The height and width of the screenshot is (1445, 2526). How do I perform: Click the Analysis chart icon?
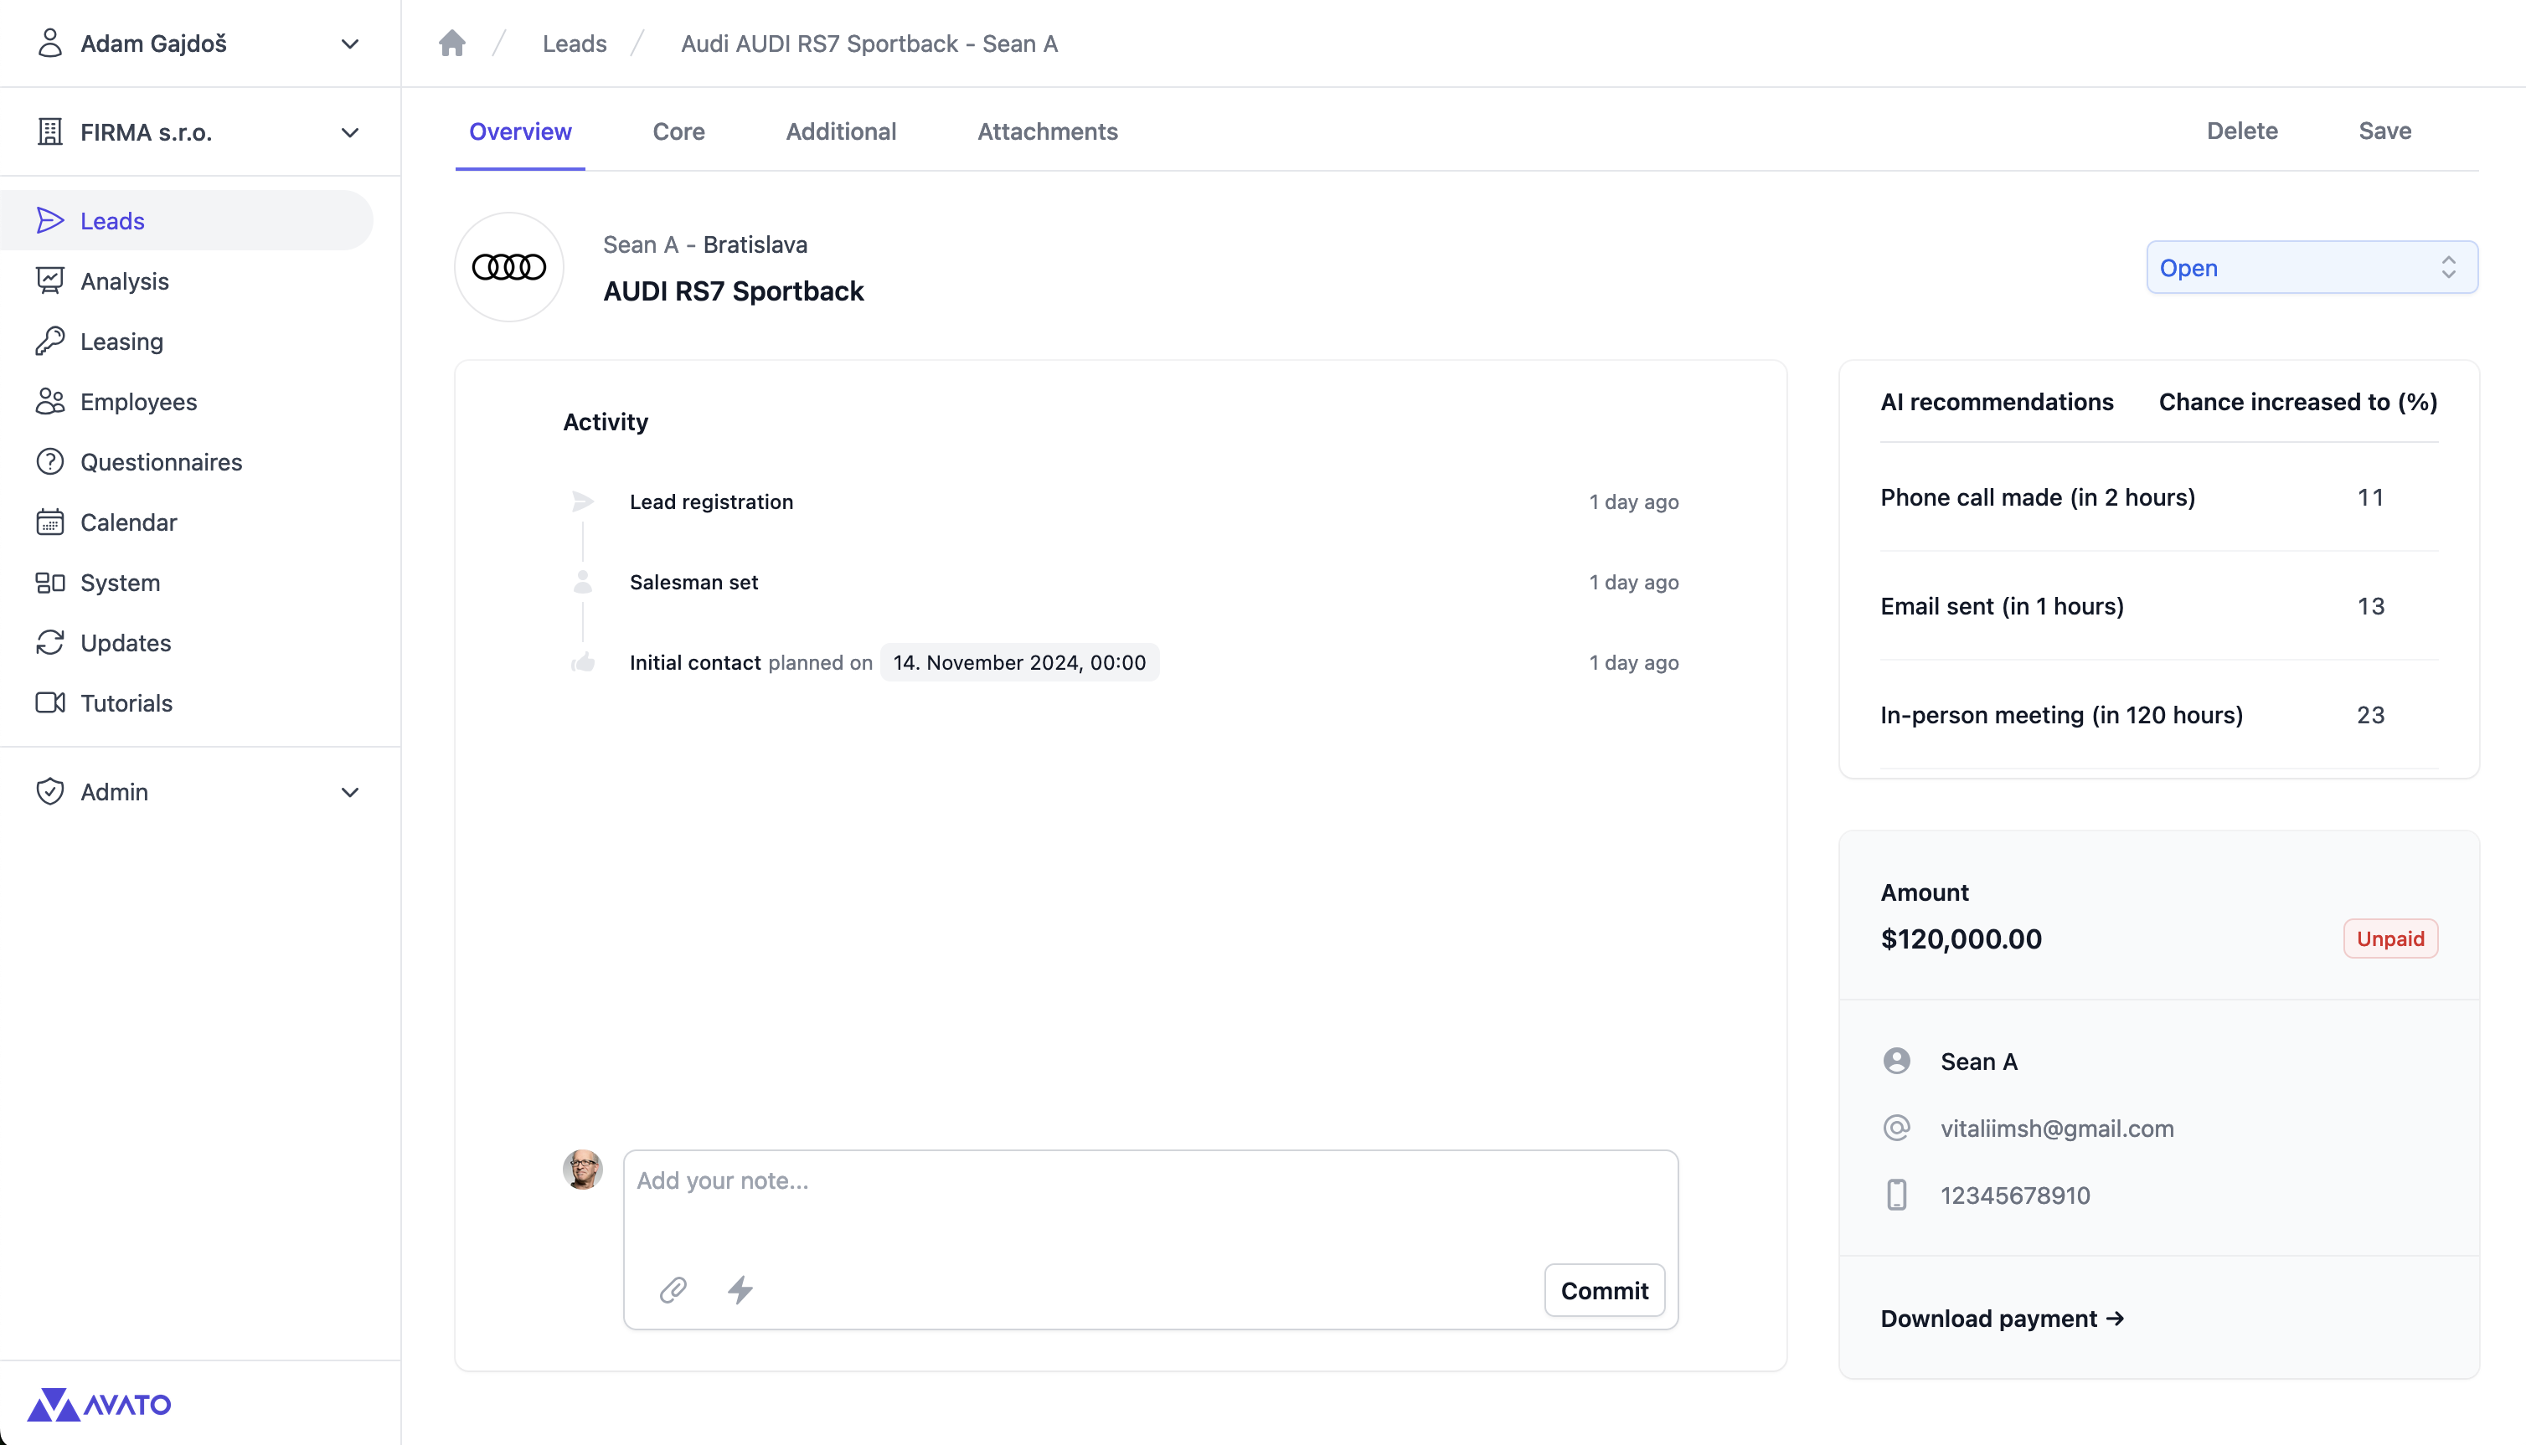pyautogui.click(x=49, y=280)
